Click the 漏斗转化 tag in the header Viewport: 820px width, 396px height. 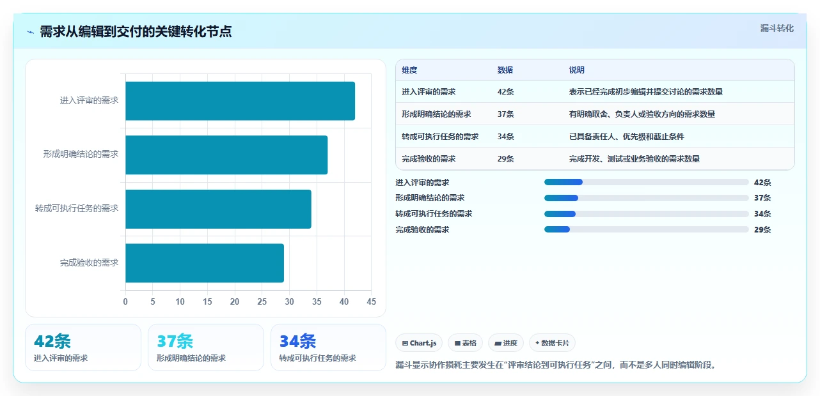point(777,28)
